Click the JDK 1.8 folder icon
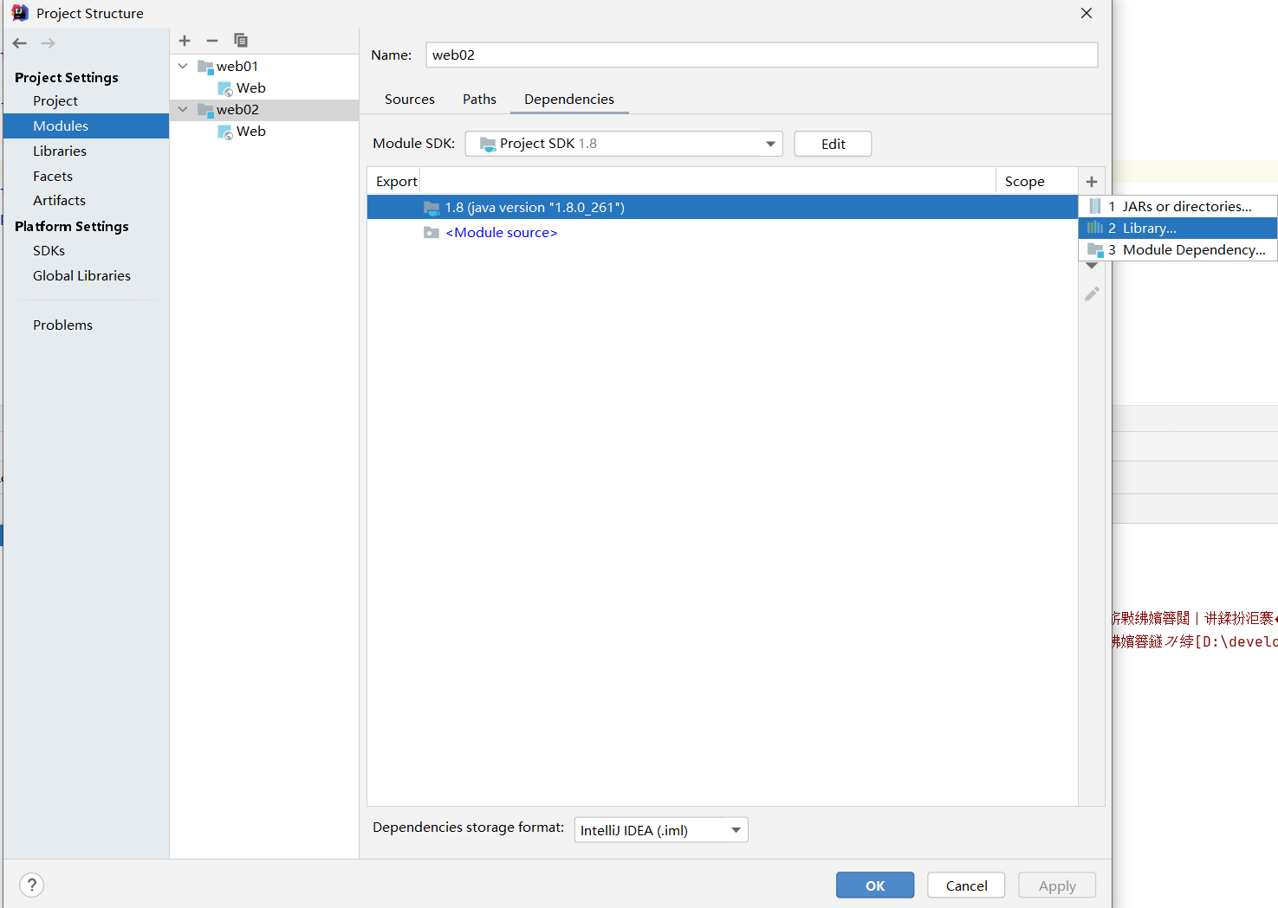 tap(431, 208)
